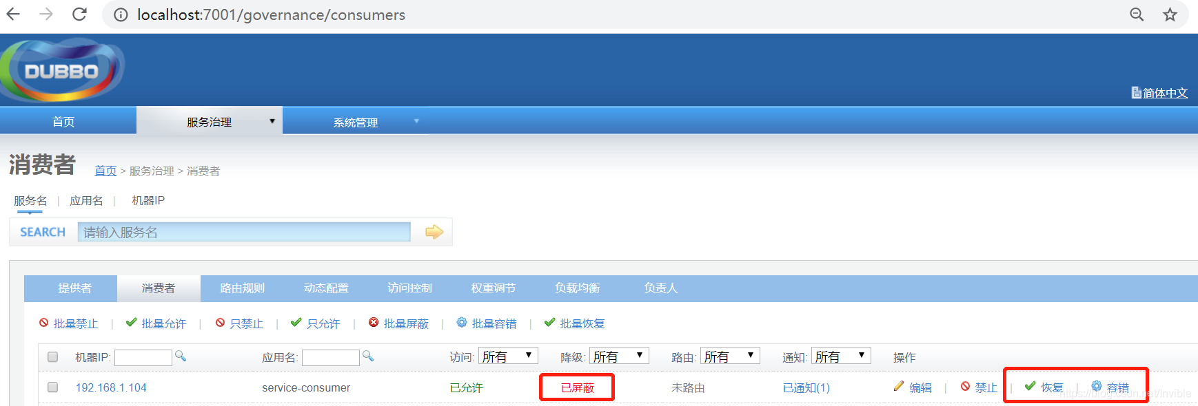Click the pencil 编辑 icon in consumer row
Viewport: 1198px width, 406px height.
click(x=899, y=386)
